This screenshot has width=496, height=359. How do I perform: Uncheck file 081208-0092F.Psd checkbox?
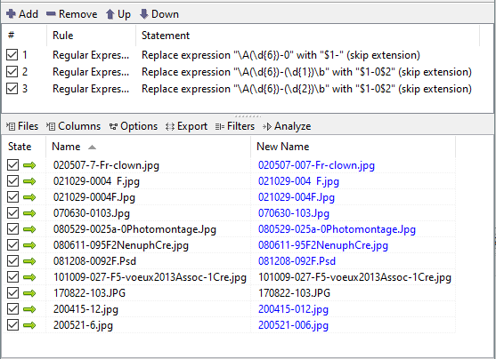coord(13,261)
